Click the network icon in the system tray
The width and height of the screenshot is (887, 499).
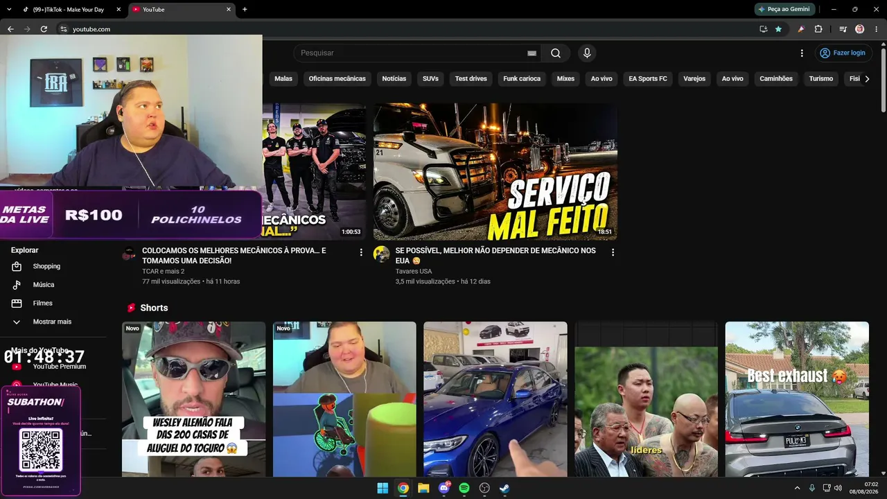coord(826,488)
